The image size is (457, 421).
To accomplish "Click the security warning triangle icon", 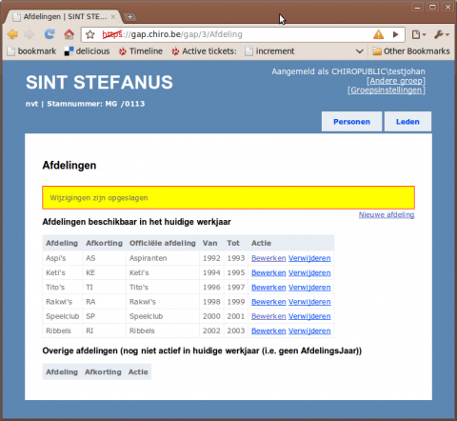I will pyautogui.click(x=378, y=34).
